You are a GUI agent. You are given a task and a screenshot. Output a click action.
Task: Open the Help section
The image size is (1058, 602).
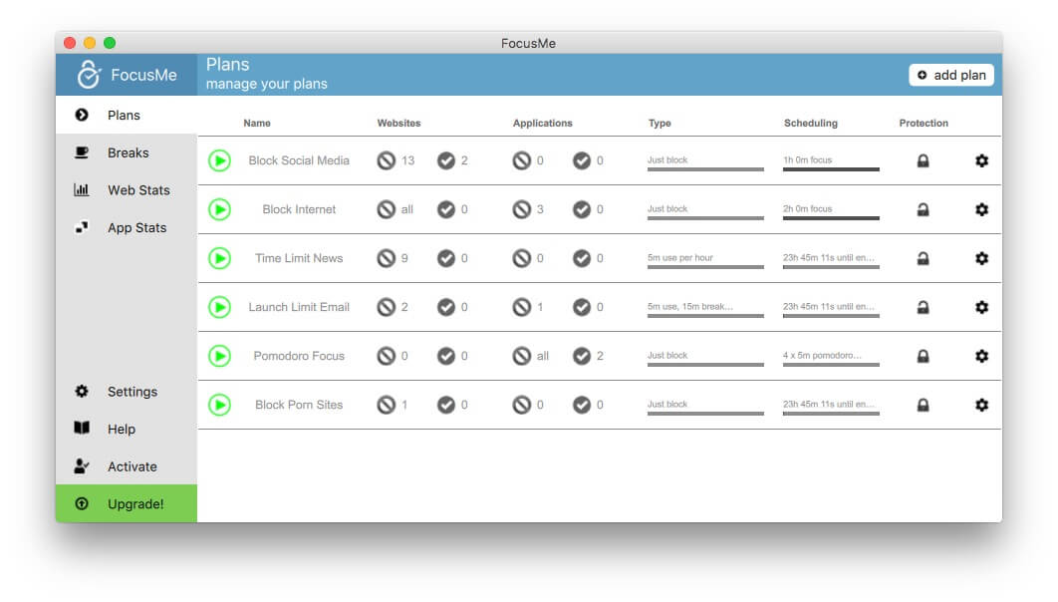click(127, 430)
